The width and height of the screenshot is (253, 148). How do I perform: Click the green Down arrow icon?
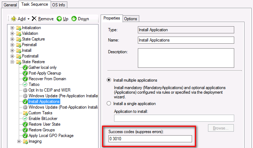pyautogui.click(x=74, y=19)
